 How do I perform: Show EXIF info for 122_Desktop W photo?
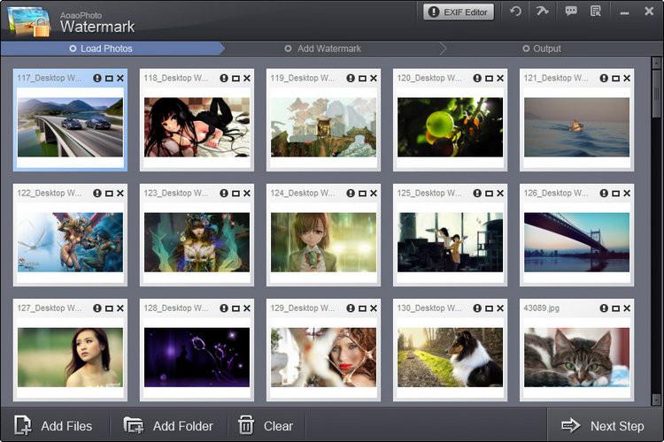click(97, 194)
